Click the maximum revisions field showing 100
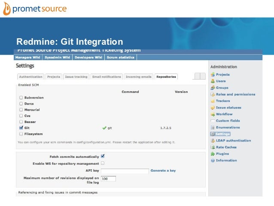The width and height of the screenshot is (274, 206). point(108,179)
